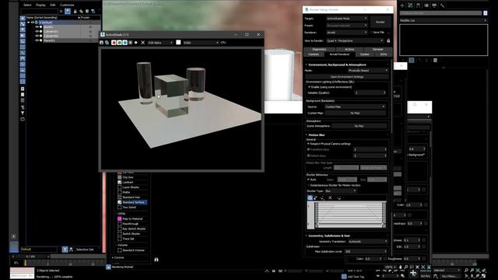The image size is (498, 280).
Task: Click the Scene Explorer search field
Action: click(x=40, y=11)
